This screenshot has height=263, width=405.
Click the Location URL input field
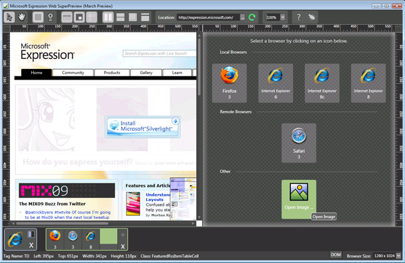point(207,17)
